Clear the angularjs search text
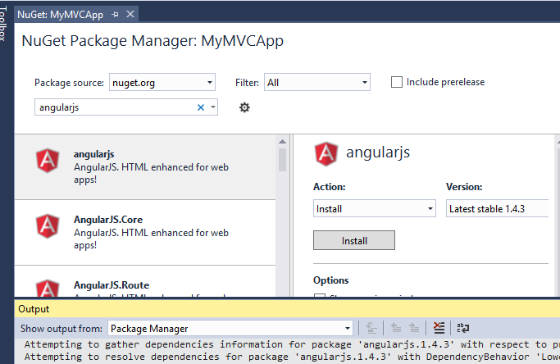 coord(201,107)
